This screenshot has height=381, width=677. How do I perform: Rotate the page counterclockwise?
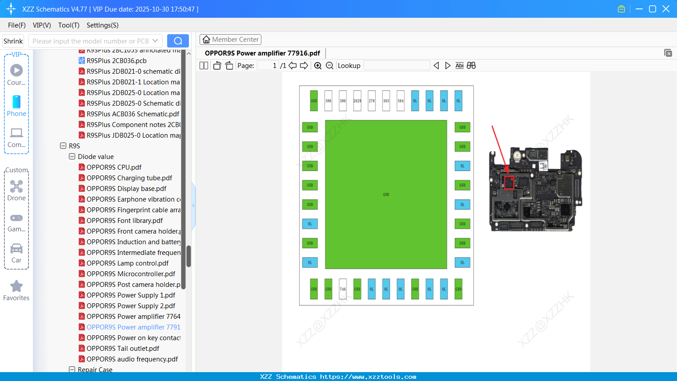point(217,66)
